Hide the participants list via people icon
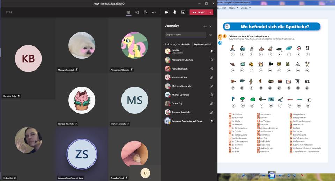Image resolution: width=335 pixels, height=181 pixels. (x=128, y=12)
